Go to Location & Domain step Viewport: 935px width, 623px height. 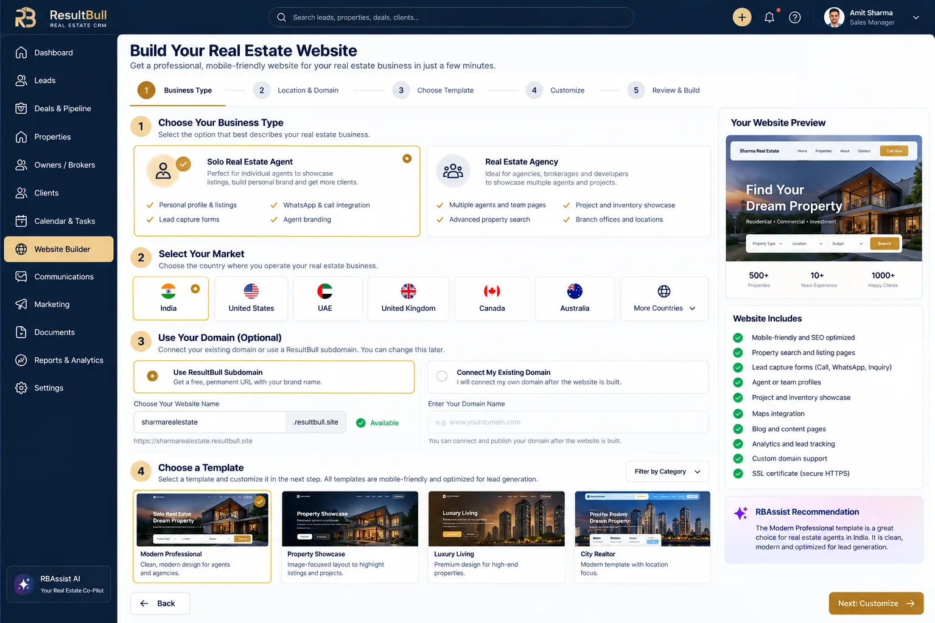[x=296, y=91]
